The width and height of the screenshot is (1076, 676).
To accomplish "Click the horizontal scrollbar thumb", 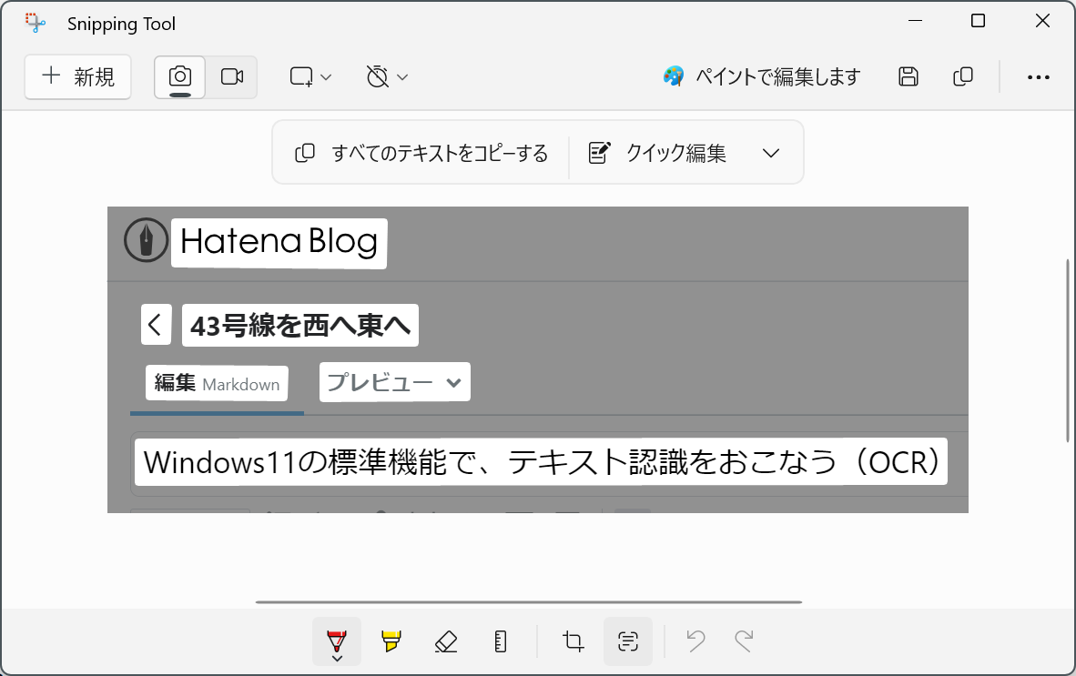I will 529,602.
